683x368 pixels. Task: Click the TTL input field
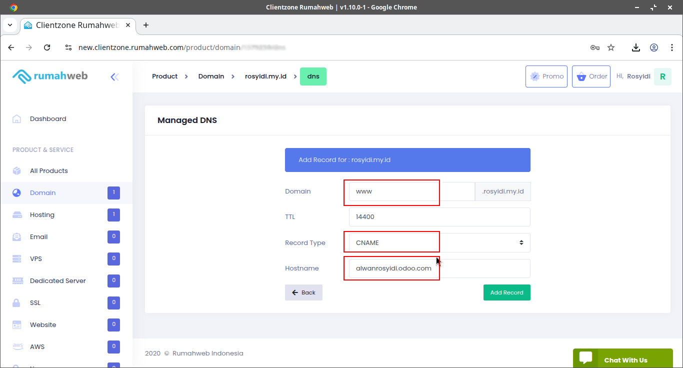(x=439, y=217)
